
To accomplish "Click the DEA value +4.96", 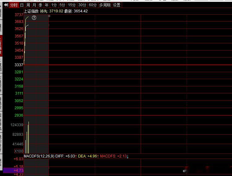I will [92, 156].
